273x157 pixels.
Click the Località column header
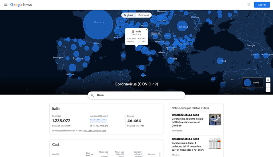(55, 154)
